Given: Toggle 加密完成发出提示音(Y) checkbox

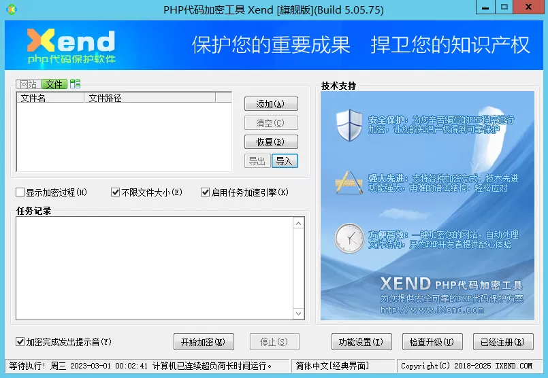Looking at the screenshot, I should (63, 342).
